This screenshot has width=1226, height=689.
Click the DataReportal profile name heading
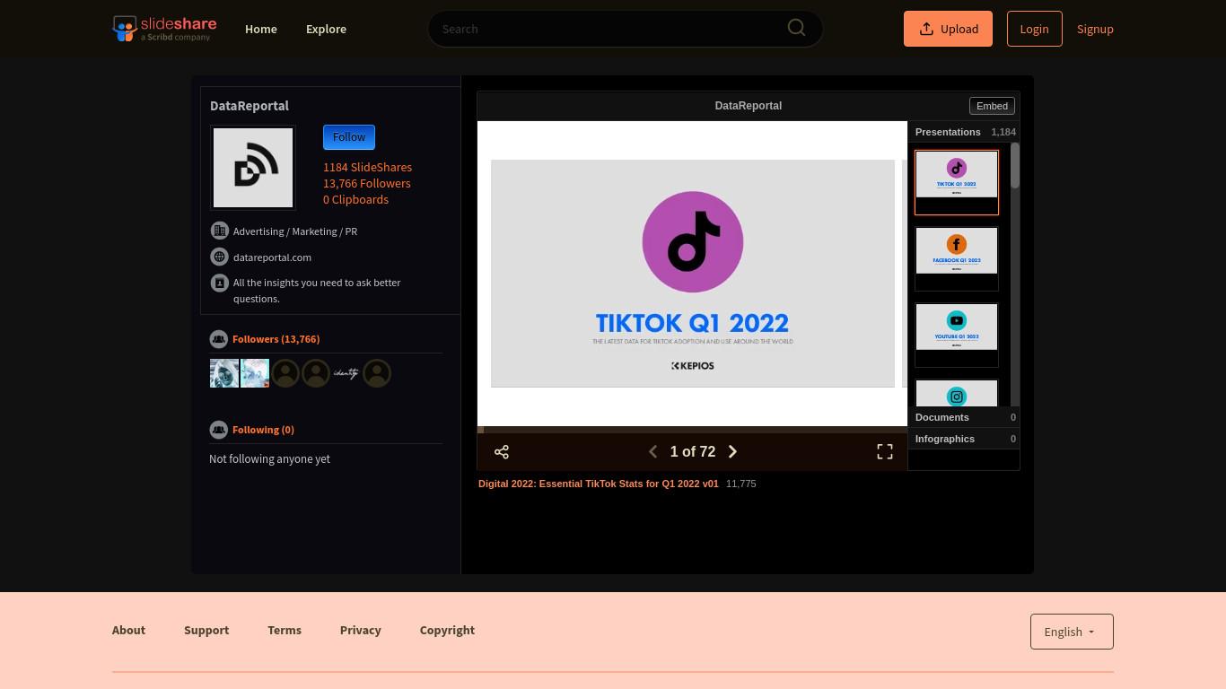(250, 106)
